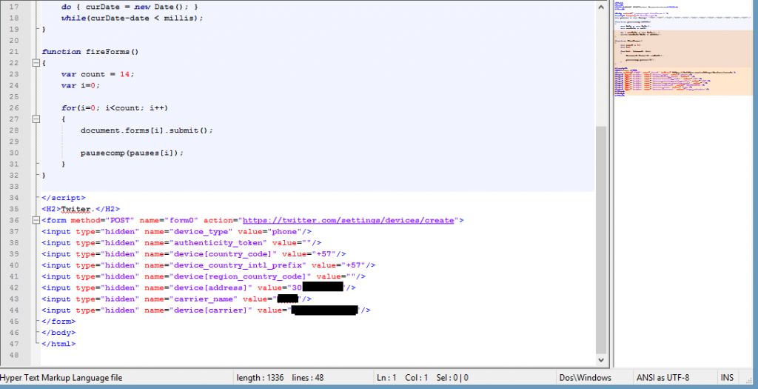Click the 'for(i=0; i<count; i++)' line
The height and width of the screenshot is (389, 758).
click(115, 108)
